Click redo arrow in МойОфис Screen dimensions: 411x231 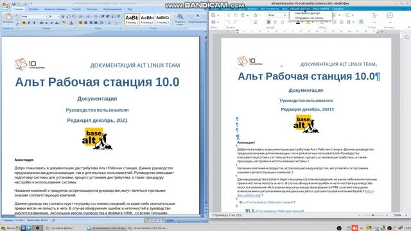pos(236,22)
